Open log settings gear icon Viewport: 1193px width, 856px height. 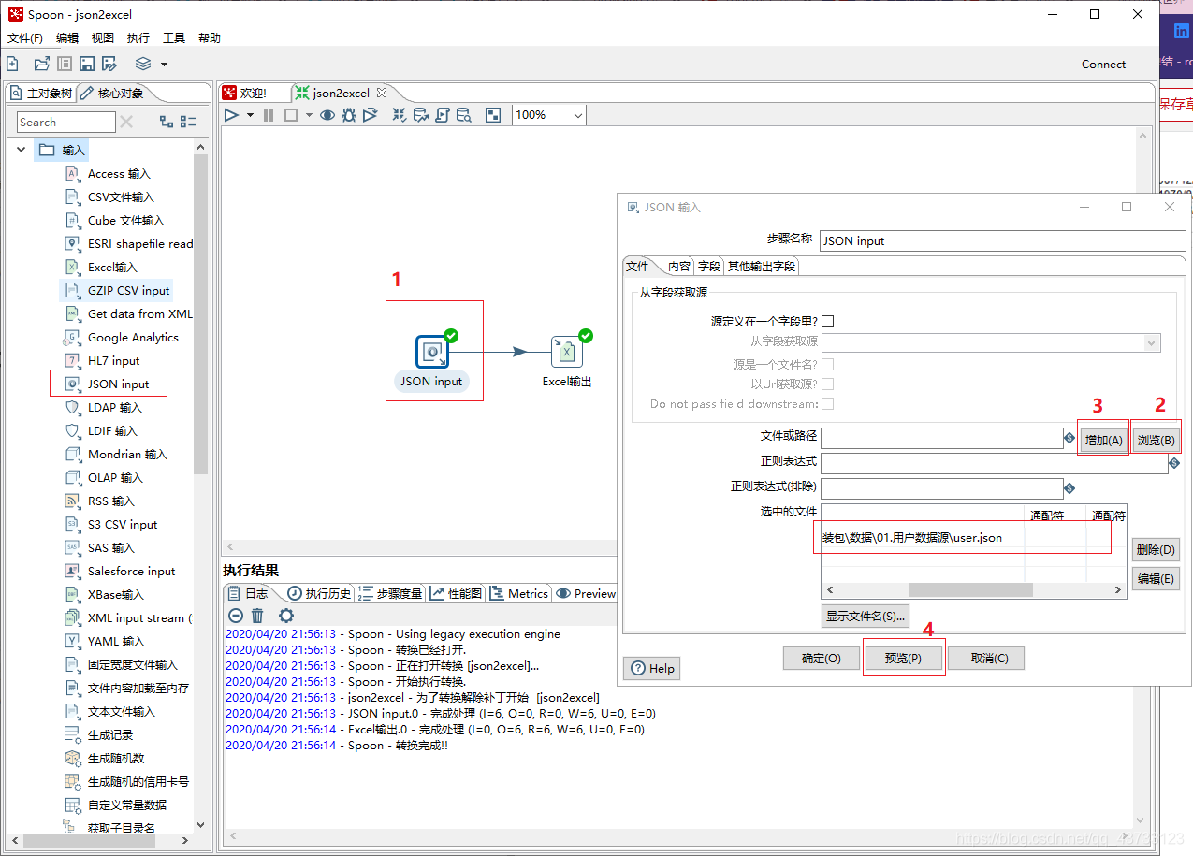point(286,615)
